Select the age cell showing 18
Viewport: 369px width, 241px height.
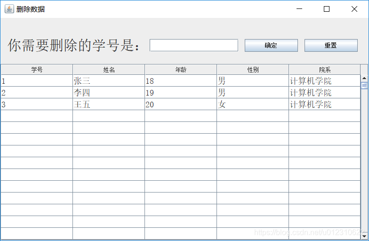coord(181,81)
